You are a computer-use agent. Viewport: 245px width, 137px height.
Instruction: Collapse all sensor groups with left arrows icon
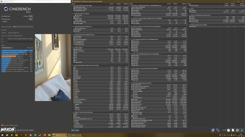point(73,130)
